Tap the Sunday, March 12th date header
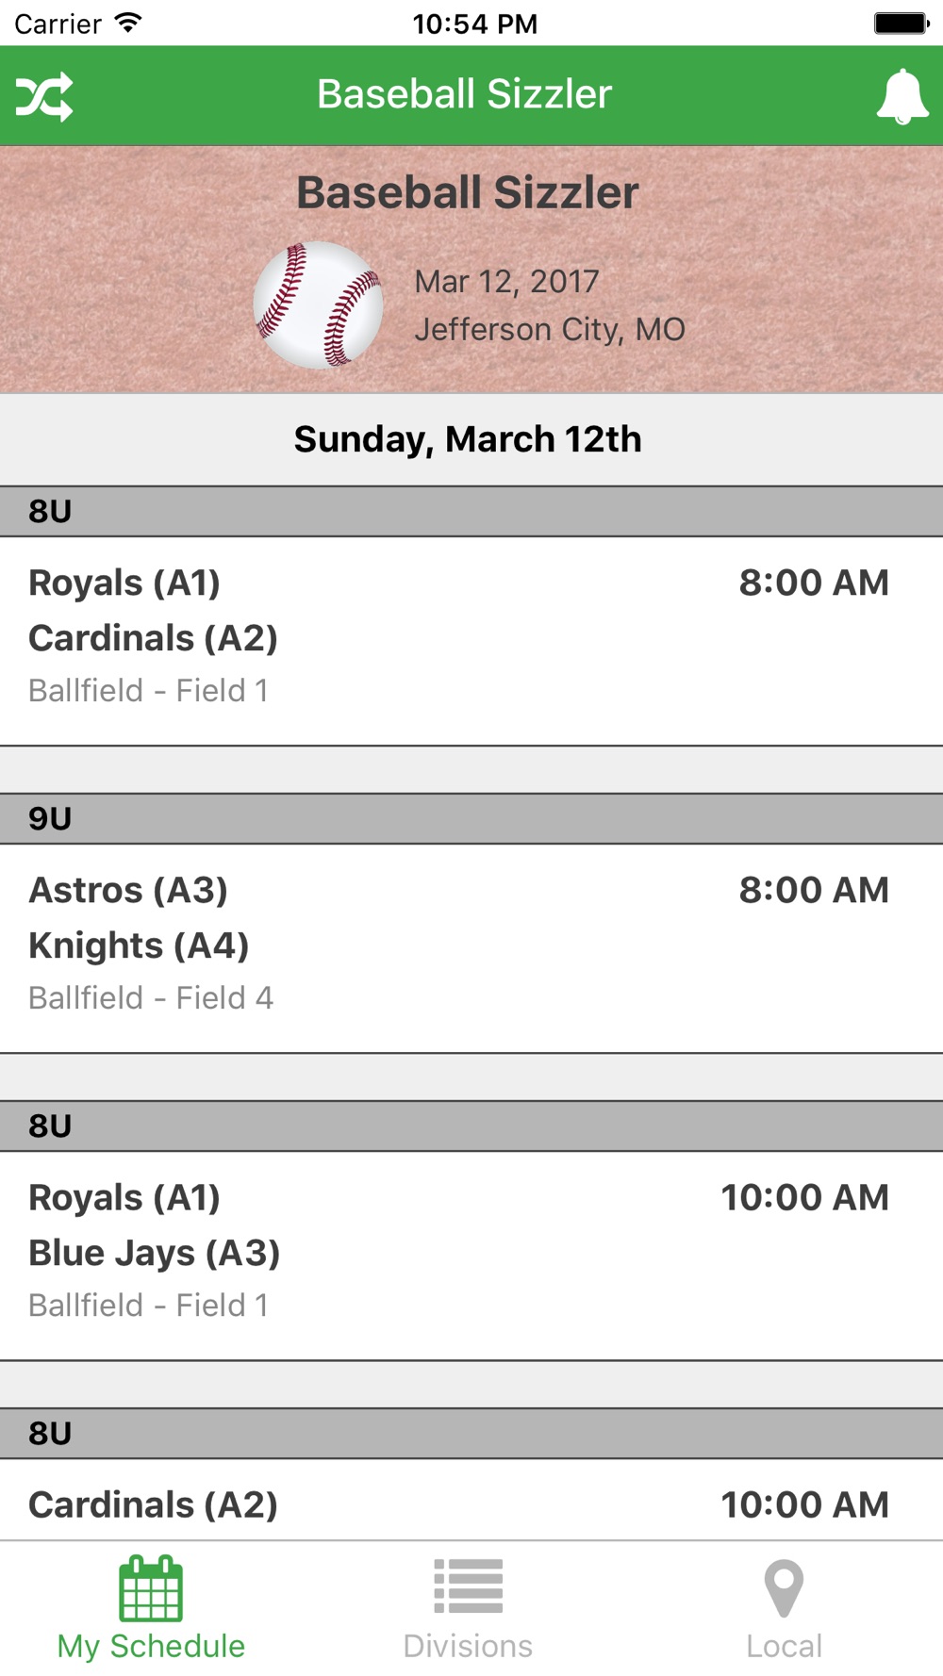This screenshot has height=1676, width=943. (x=468, y=439)
